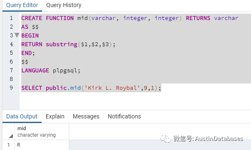
Task: Open the Query History tab
Action: (x=64, y=5)
